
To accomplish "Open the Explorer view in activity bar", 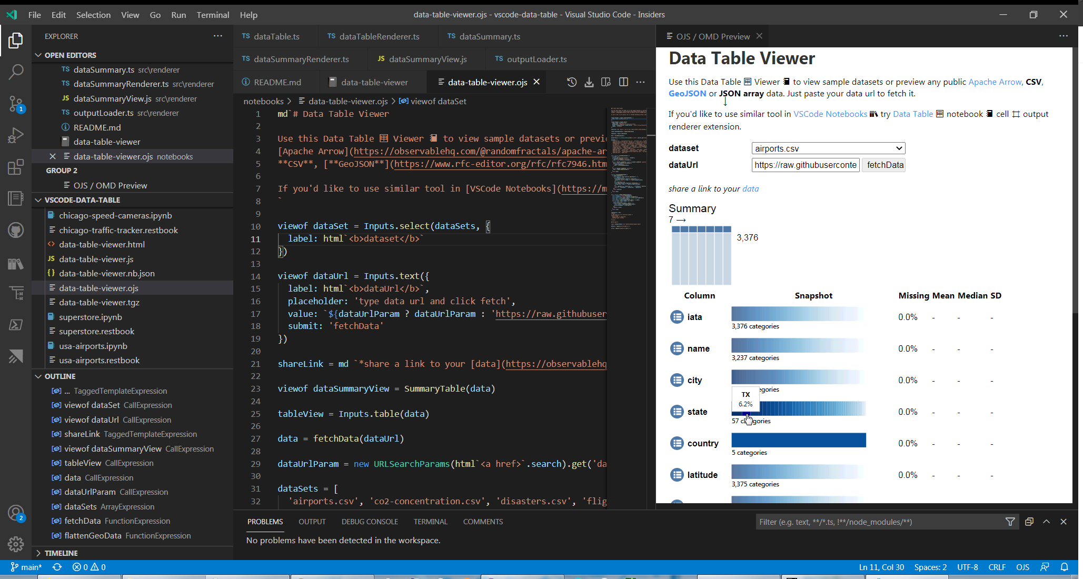I will (x=16, y=41).
